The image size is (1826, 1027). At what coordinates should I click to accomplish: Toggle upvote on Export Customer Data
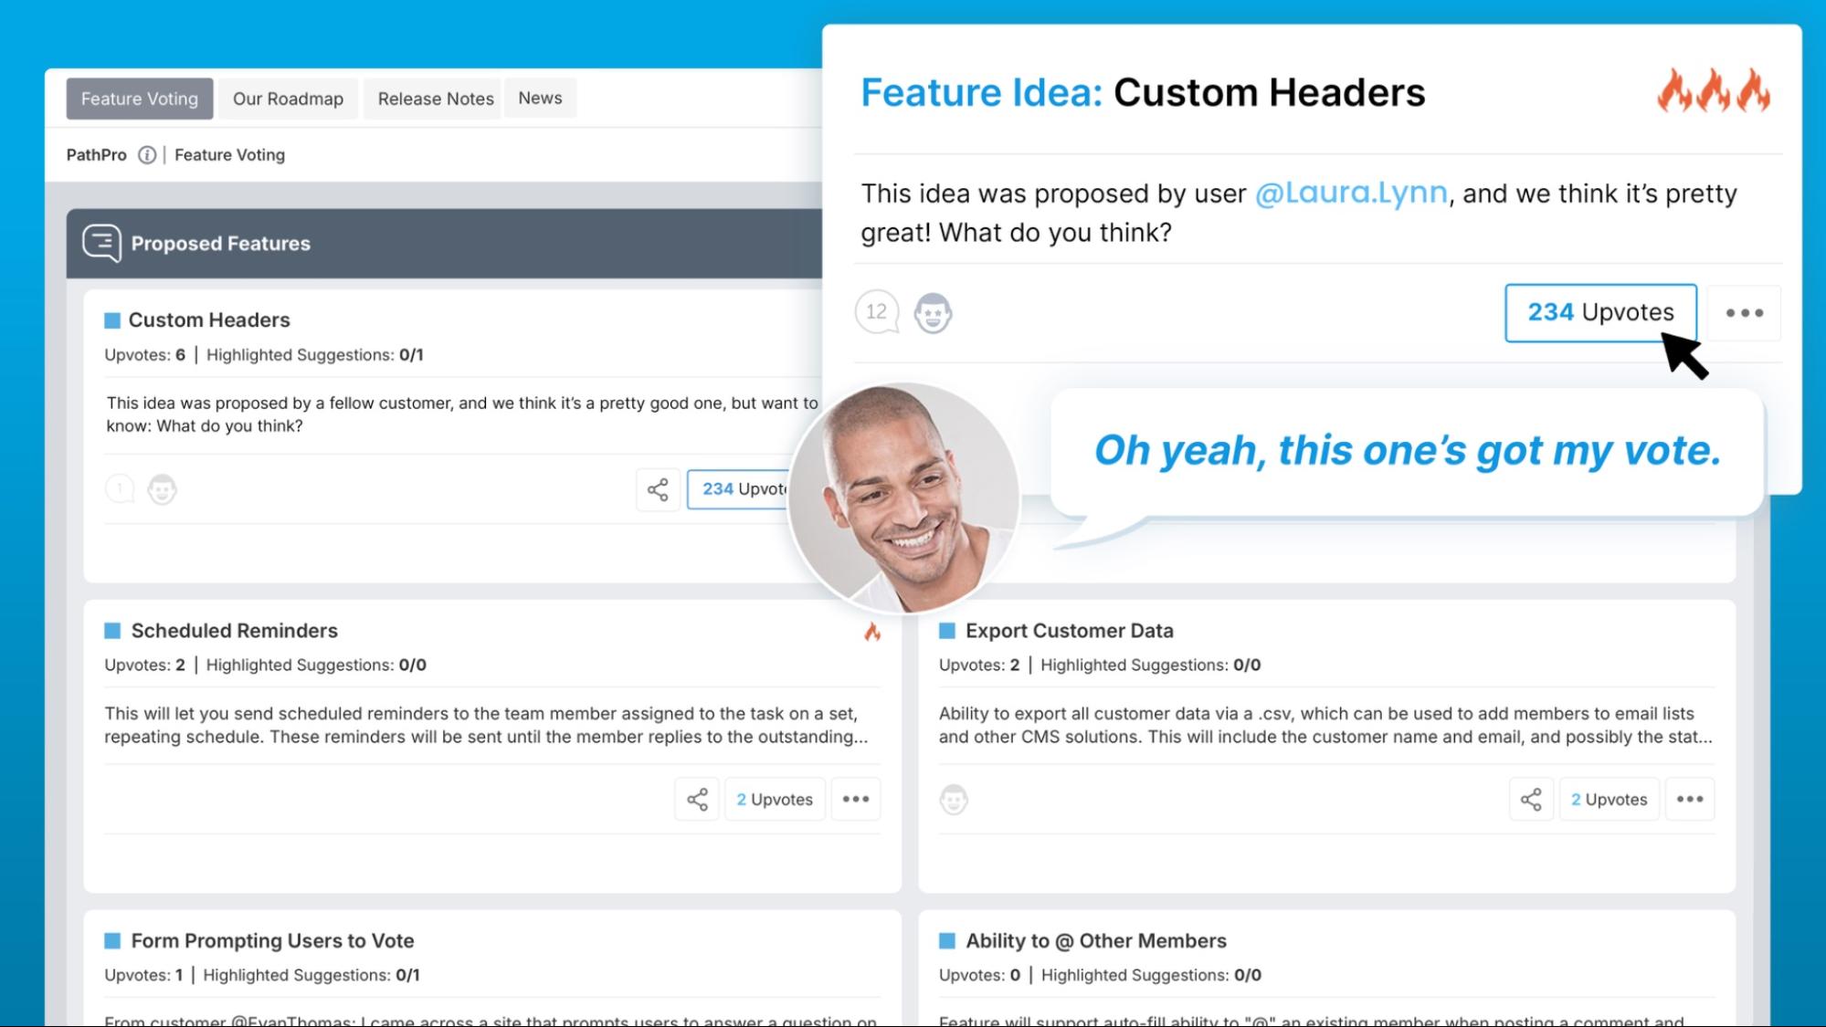tap(1609, 799)
